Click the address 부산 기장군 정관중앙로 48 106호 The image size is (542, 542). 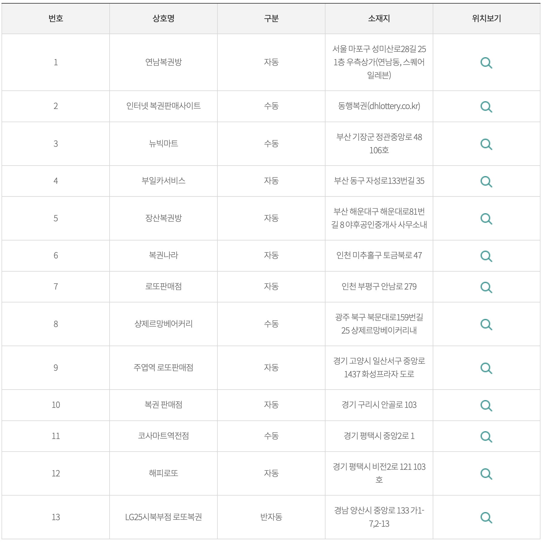pyautogui.click(x=379, y=143)
